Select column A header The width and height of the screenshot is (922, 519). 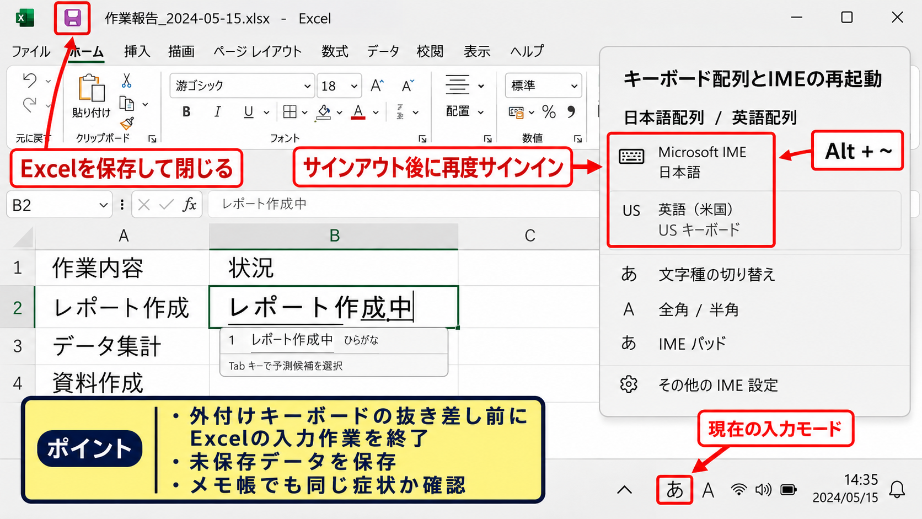[123, 236]
